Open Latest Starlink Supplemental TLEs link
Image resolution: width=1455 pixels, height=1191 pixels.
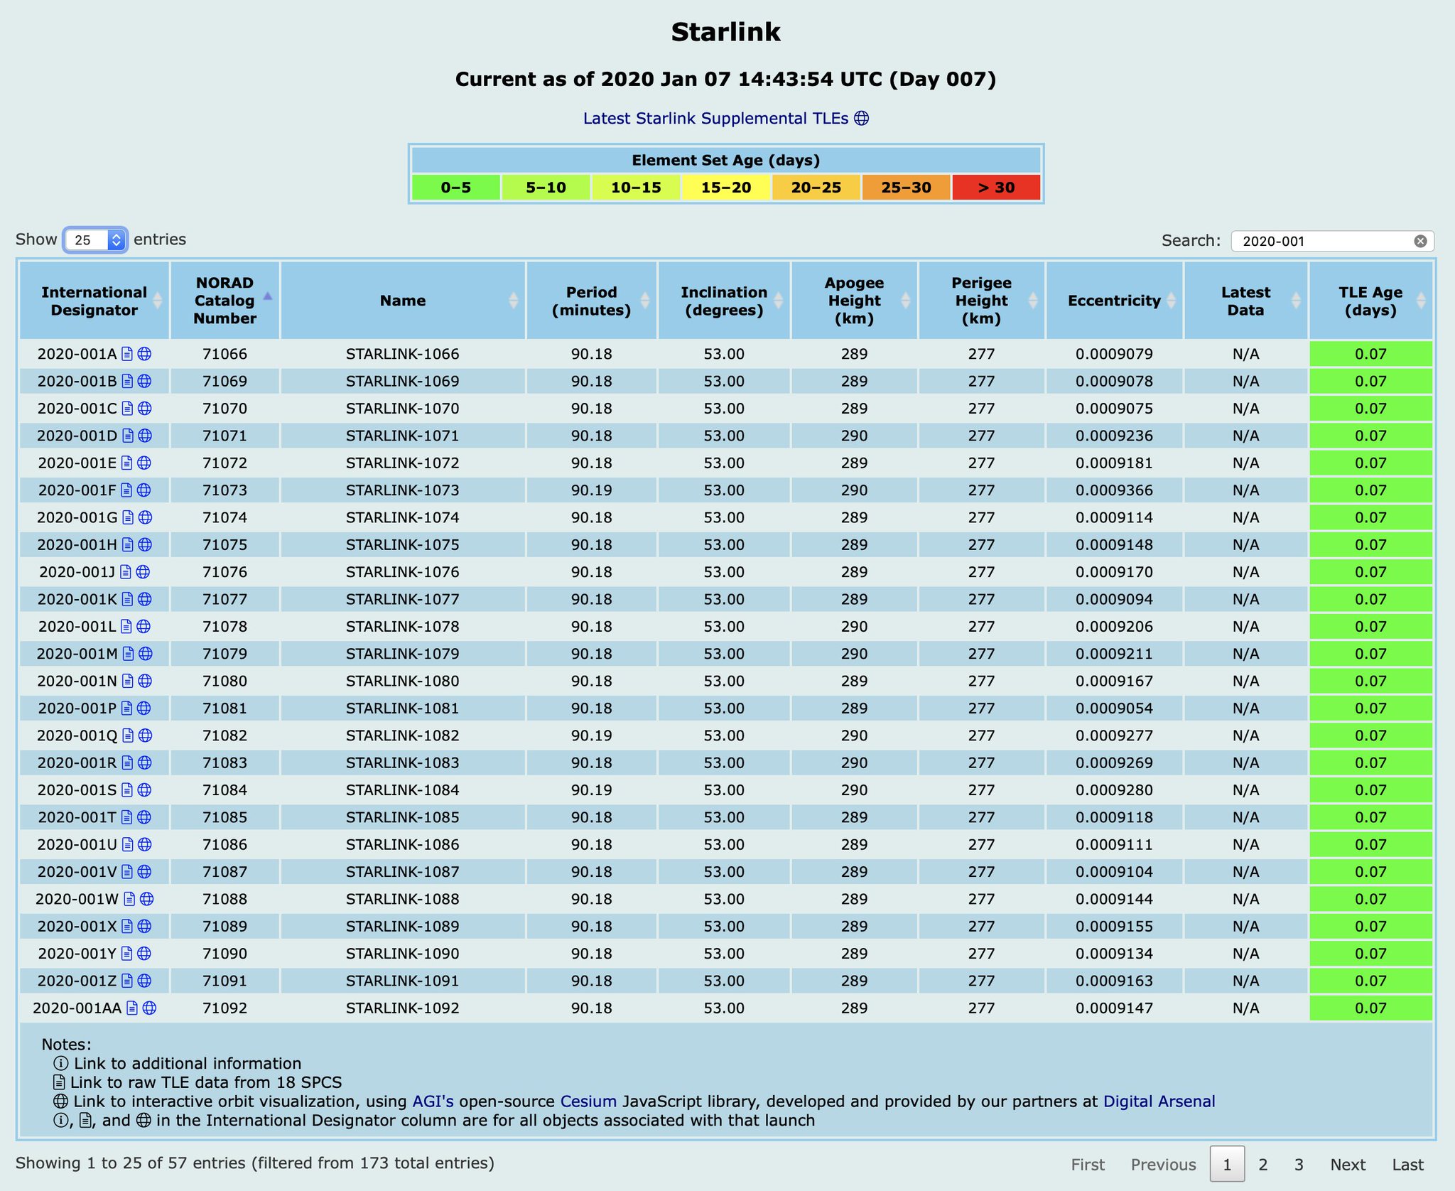point(715,119)
